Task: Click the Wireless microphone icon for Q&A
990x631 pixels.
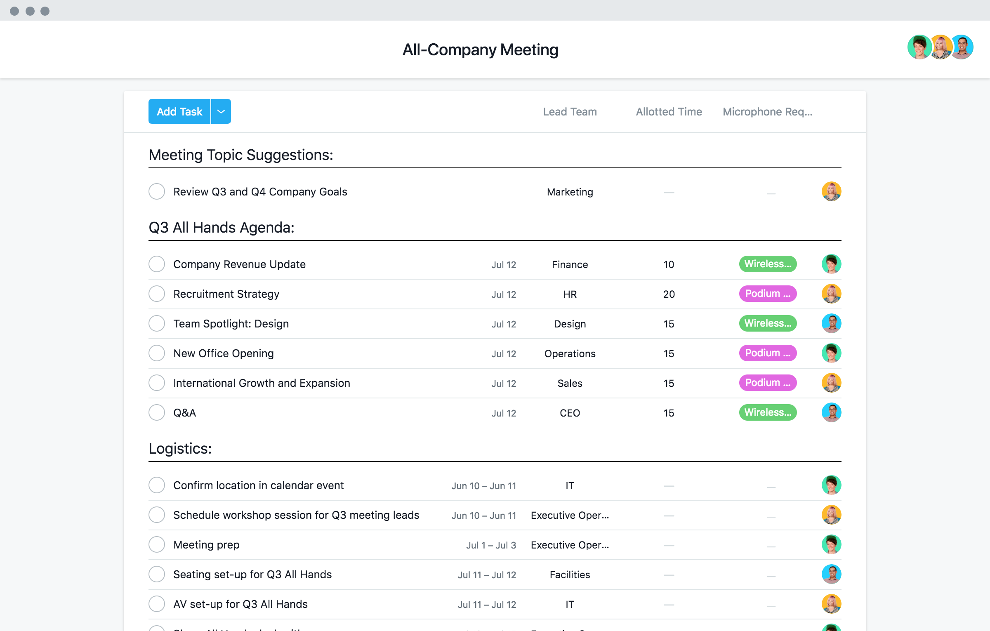Action: pyautogui.click(x=766, y=412)
